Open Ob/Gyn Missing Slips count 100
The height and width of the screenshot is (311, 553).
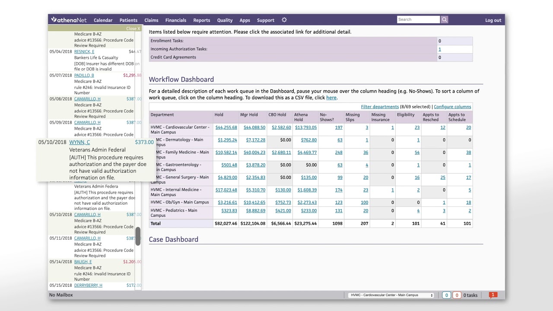click(x=365, y=203)
